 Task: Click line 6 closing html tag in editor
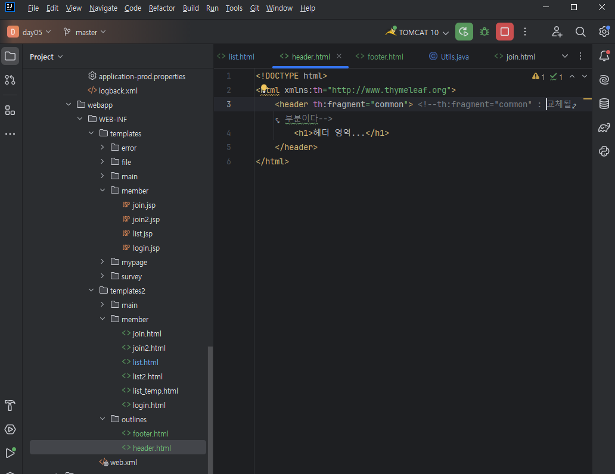272,161
